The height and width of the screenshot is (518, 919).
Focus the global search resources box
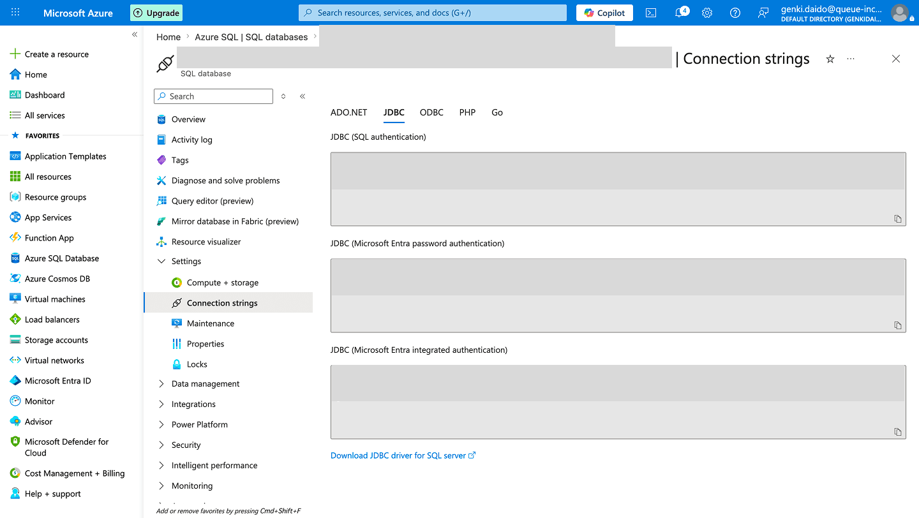click(x=433, y=13)
